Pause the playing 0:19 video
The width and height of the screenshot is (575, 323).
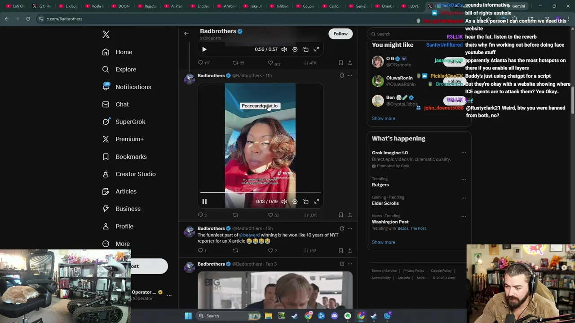click(204, 202)
